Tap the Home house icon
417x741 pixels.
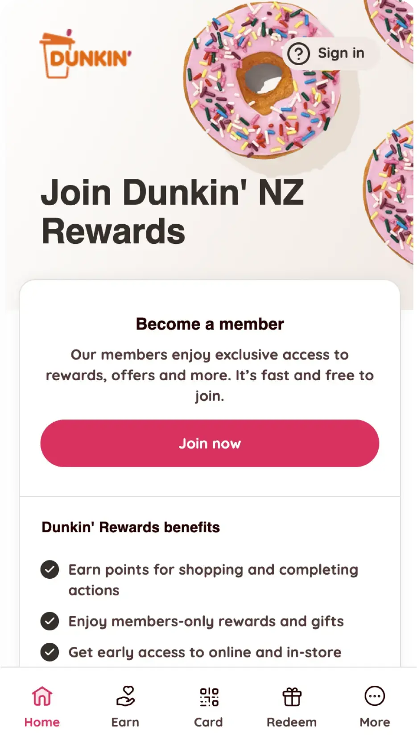(x=42, y=696)
